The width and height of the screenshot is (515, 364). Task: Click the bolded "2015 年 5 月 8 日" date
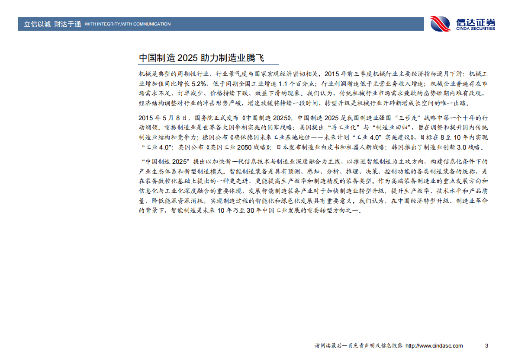coord(161,117)
